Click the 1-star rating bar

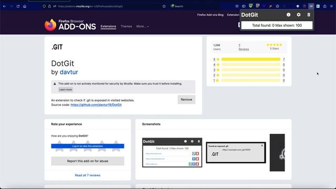point(251,80)
